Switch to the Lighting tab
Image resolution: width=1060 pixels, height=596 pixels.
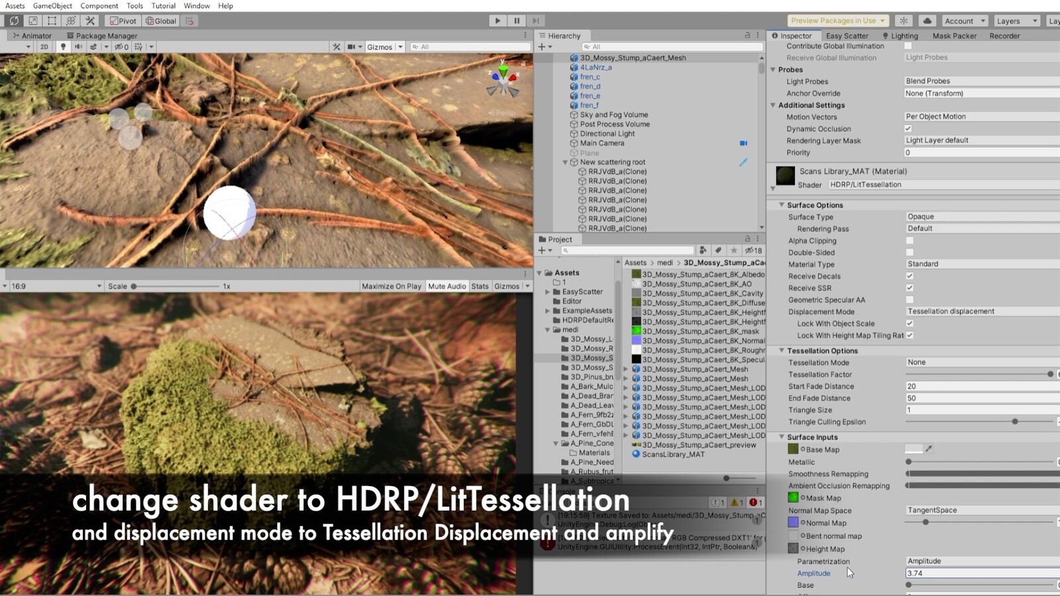(x=900, y=36)
